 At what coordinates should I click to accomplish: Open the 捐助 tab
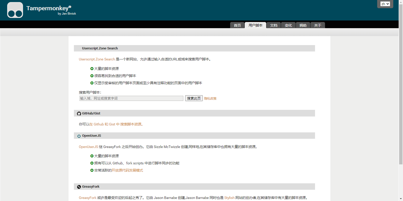[303, 25]
